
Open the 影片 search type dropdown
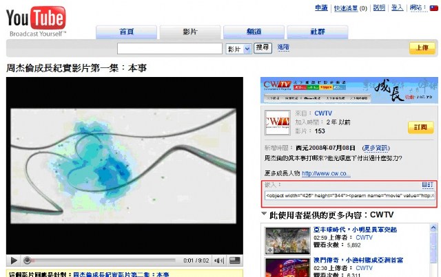tap(238, 49)
